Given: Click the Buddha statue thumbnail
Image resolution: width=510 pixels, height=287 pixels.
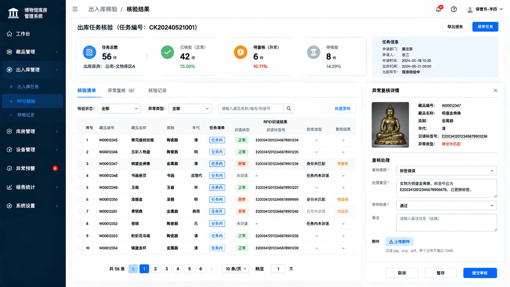Looking at the screenshot, I should [390, 125].
